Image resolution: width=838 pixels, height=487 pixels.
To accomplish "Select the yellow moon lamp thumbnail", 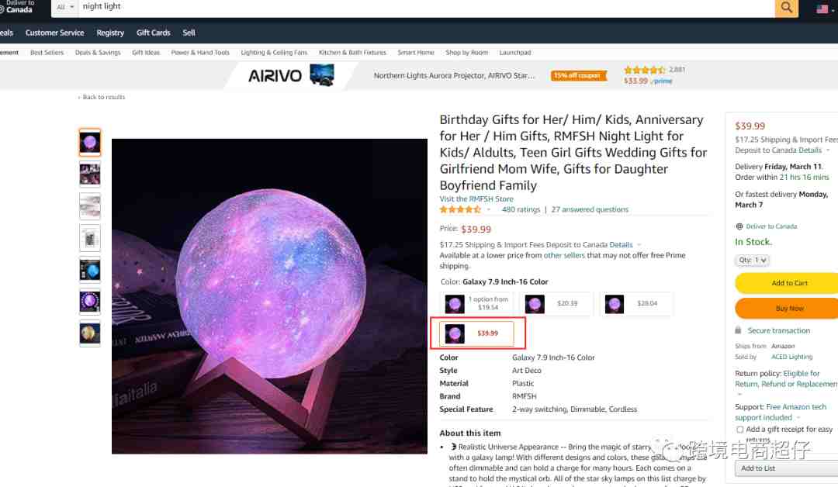I will pyautogui.click(x=90, y=333).
